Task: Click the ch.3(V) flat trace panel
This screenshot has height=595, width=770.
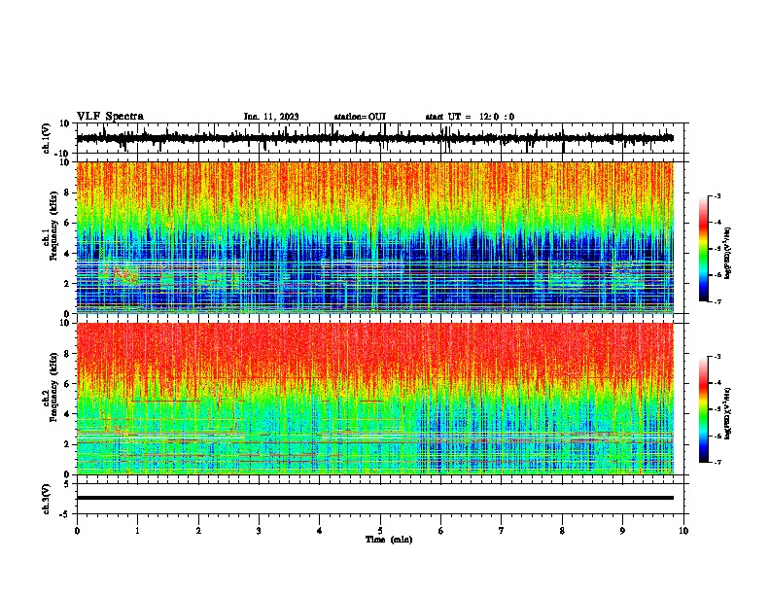Action: (x=380, y=499)
